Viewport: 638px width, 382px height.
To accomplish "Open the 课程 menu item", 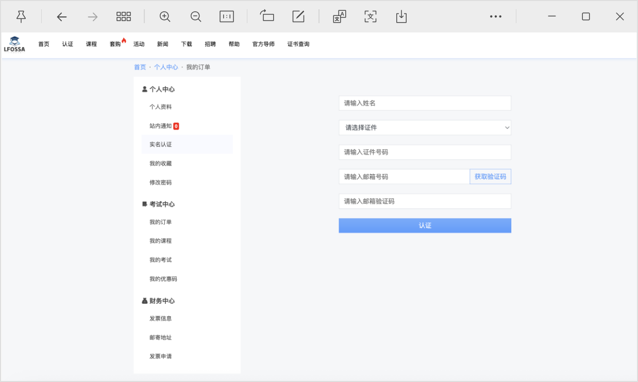I will (x=91, y=44).
